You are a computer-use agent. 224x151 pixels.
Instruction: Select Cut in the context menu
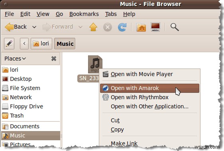click(x=149, y=120)
